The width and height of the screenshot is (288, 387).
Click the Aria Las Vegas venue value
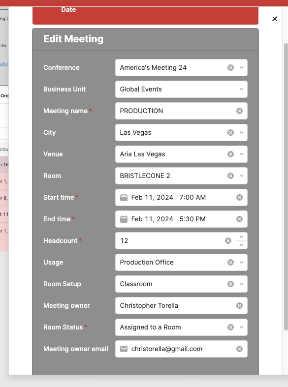click(x=142, y=154)
